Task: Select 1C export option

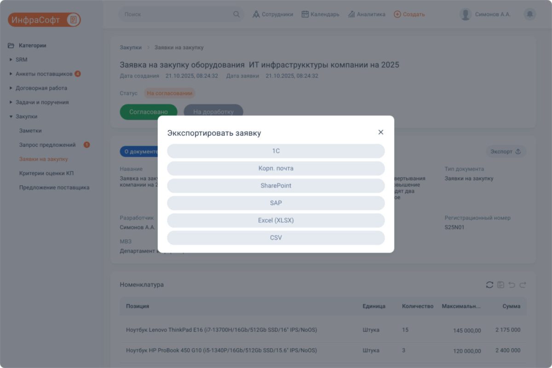Action: click(276, 151)
